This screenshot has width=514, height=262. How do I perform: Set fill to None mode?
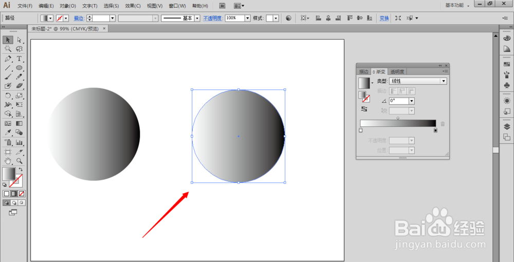[22, 194]
